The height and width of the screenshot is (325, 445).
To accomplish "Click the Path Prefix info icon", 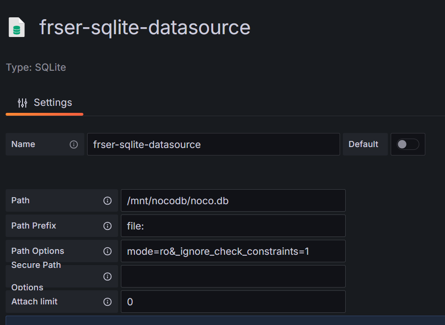I will (x=107, y=226).
